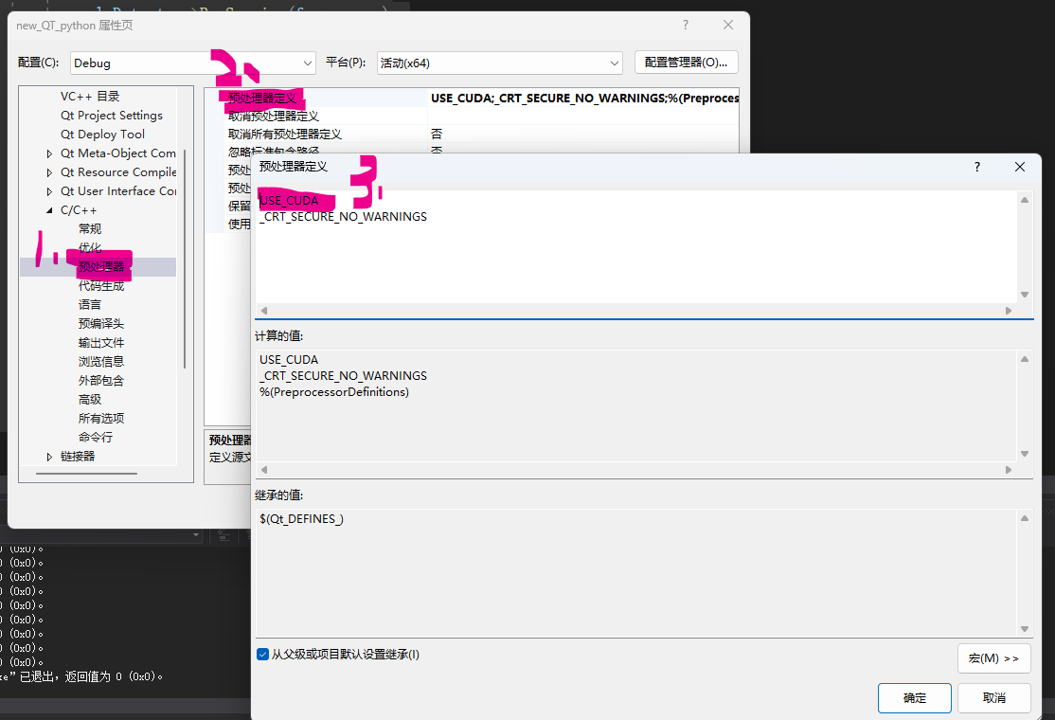Image resolution: width=1055 pixels, height=720 pixels.
Task: Toggle the 从父级或项目默认设置继承 checkbox
Action: 262,654
